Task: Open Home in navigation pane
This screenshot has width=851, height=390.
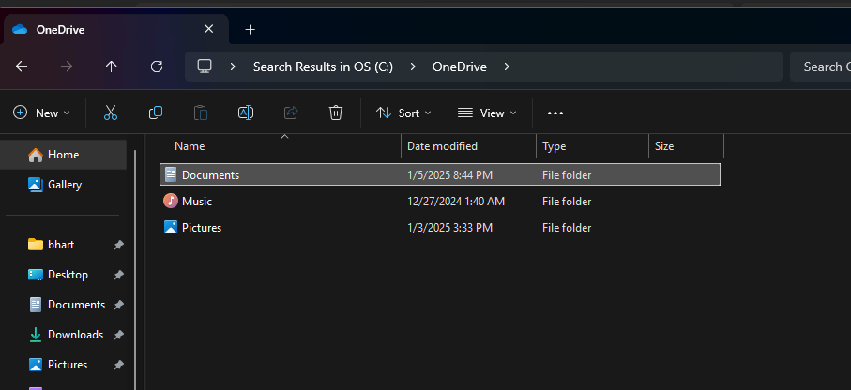Action: tap(64, 155)
